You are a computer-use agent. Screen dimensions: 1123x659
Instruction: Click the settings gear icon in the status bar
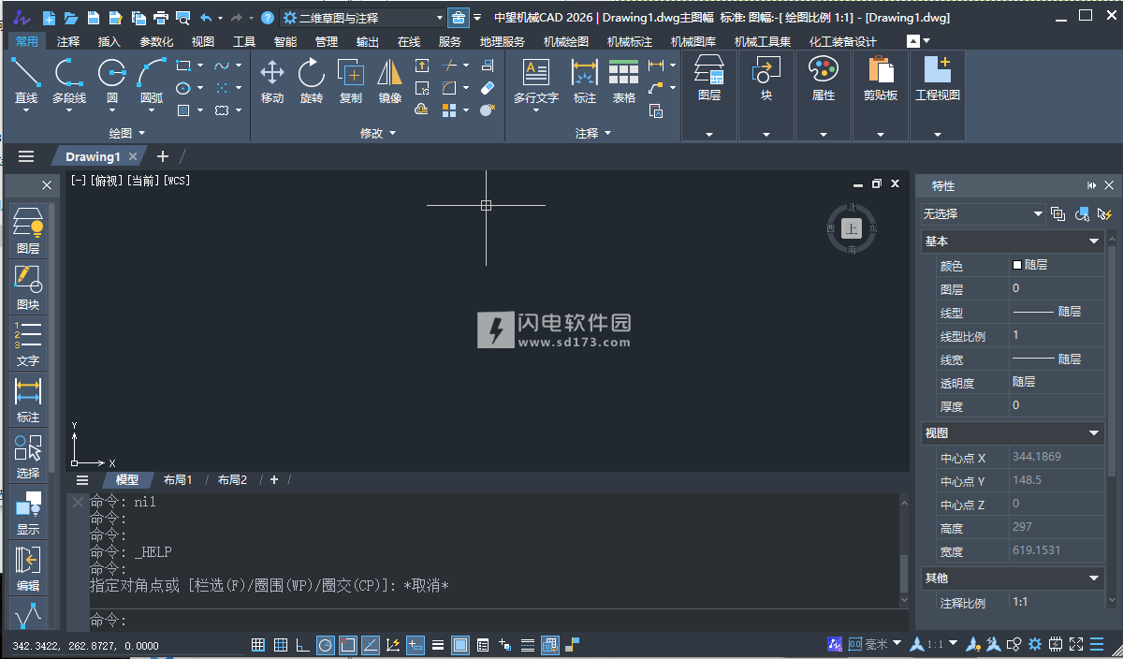click(1035, 645)
